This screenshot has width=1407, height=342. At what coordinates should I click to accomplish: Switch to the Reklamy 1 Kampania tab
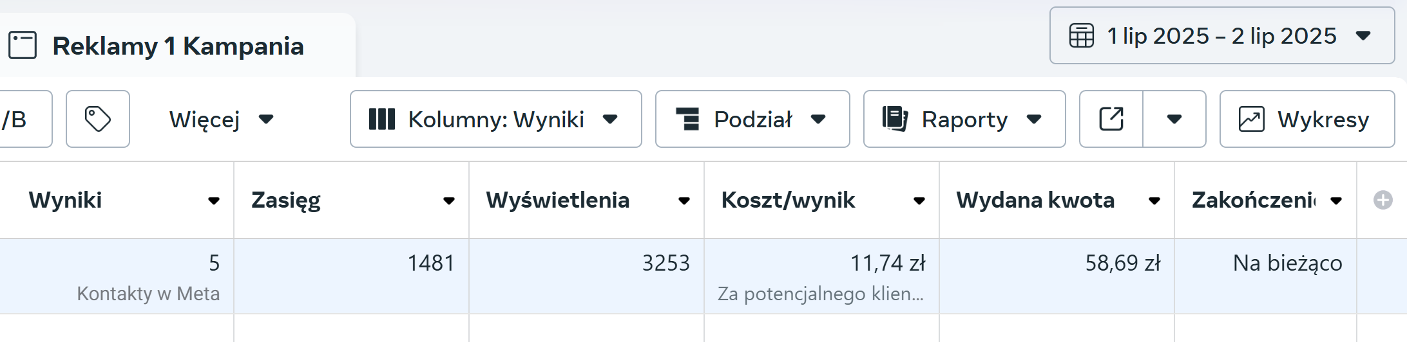pyautogui.click(x=177, y=46)
